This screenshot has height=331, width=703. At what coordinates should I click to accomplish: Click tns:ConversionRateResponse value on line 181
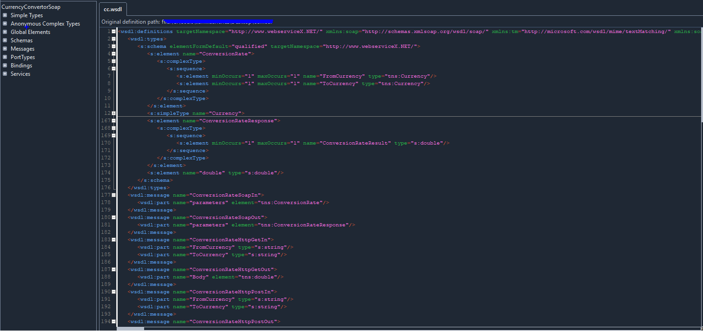click(303, 225)
